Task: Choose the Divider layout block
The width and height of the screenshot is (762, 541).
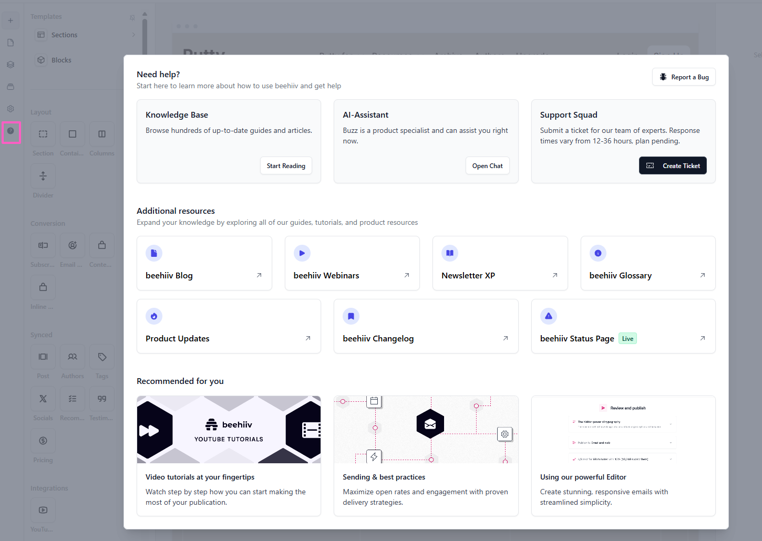Action: coord(43,176)
